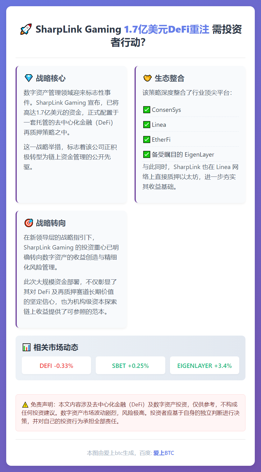Click the warning triangle icon in disclaimer
The image size is (261, 472).
(25, 405)
